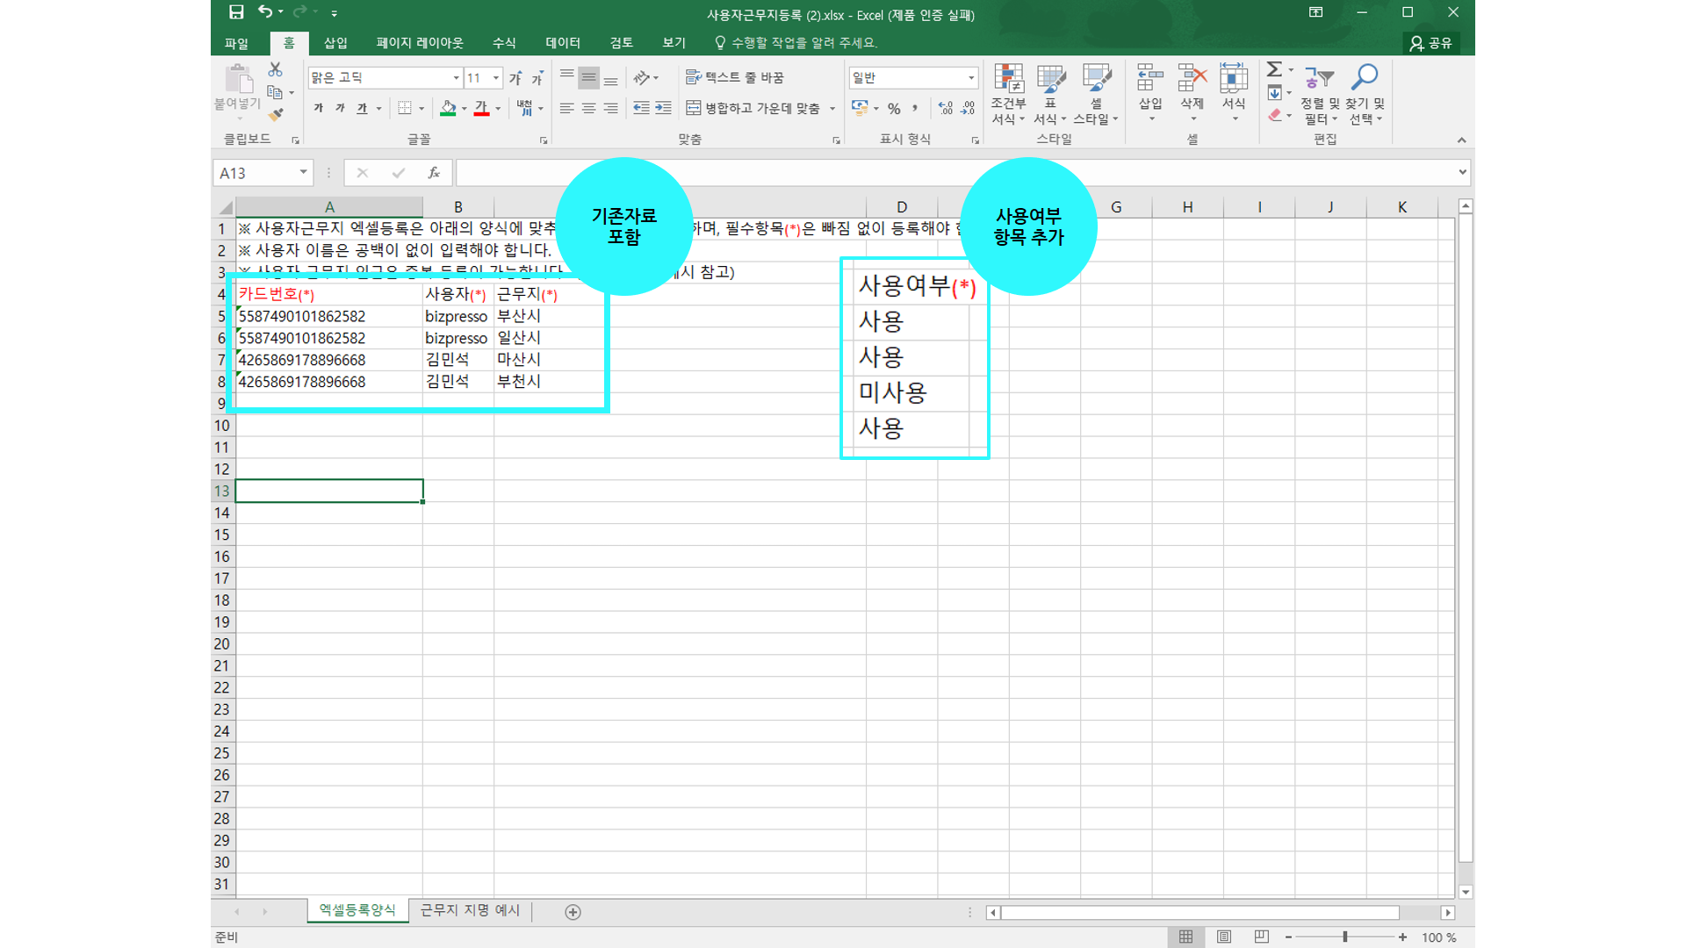Click the Fill Color bucket icon
The image size is (1686, 948).
[x=448, y=108]
